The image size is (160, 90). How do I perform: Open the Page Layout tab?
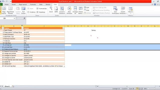(x=23, y=4)
